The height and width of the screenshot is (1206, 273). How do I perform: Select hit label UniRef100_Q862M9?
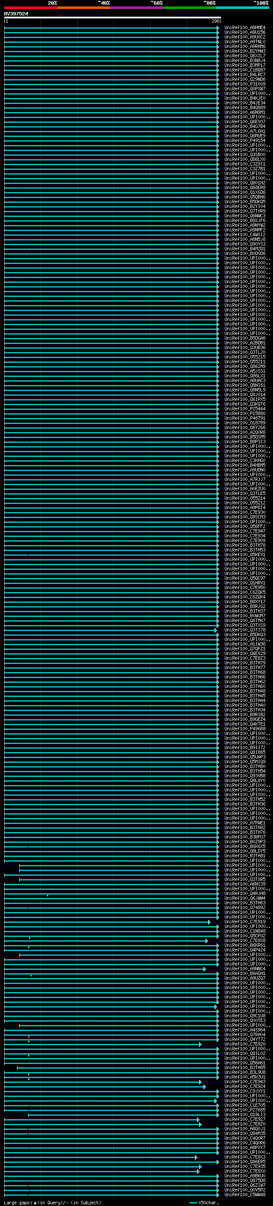[245, 366]
